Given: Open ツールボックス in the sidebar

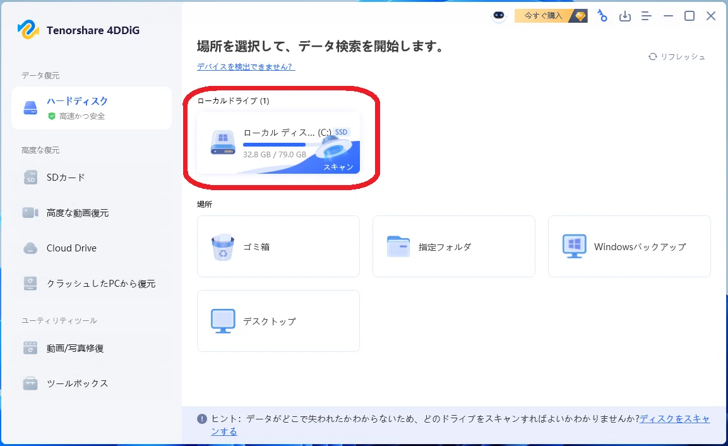Looking at the screenshot, I should pyautogui.click(x=92, y=383).
